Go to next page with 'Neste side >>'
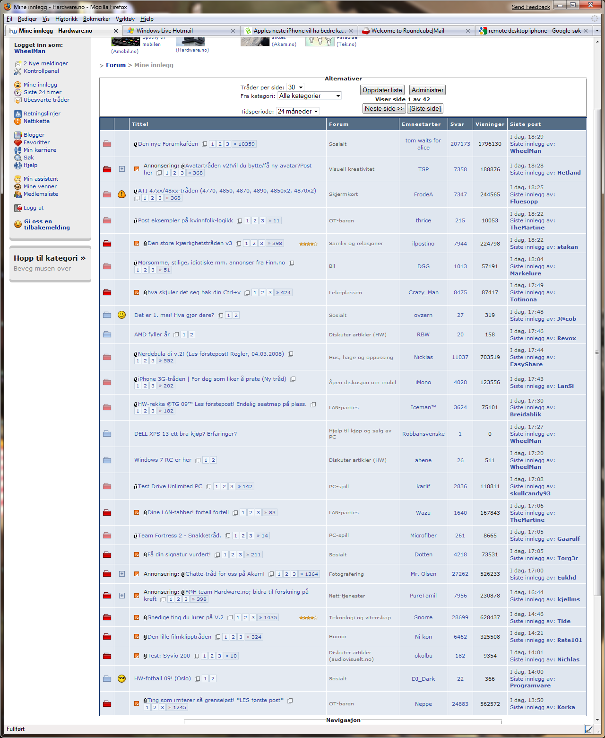The image size is (605, 738). click(384, 109)
